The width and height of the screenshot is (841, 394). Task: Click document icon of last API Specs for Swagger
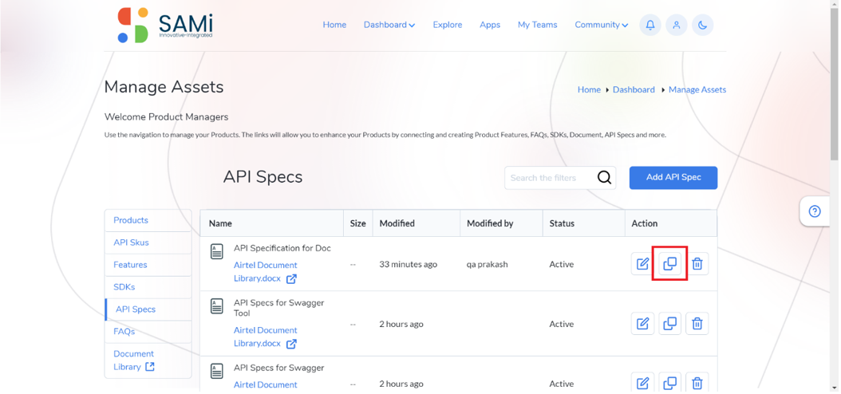[217, 371]
